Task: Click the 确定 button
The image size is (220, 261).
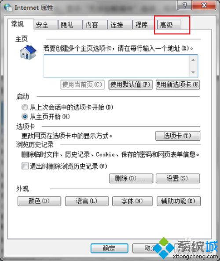Action: (109, 248)
